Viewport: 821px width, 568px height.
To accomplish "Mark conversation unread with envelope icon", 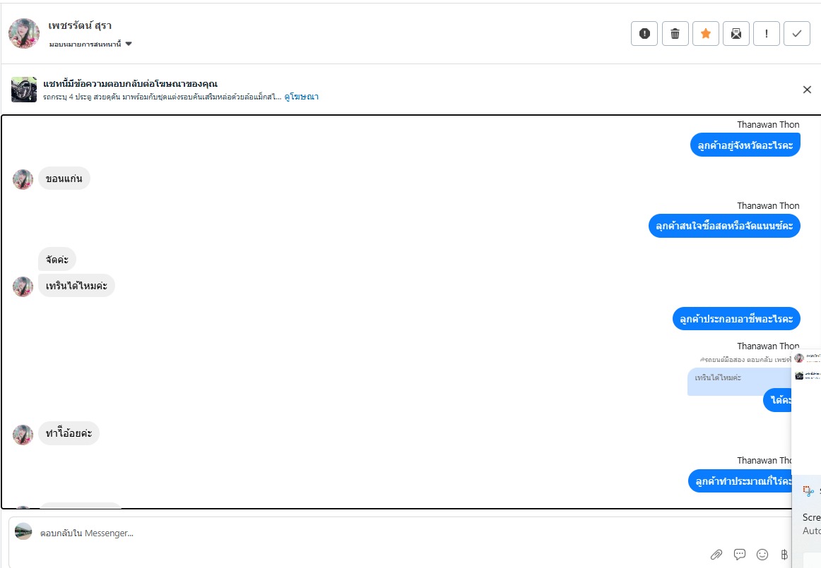I will [736, 34].
